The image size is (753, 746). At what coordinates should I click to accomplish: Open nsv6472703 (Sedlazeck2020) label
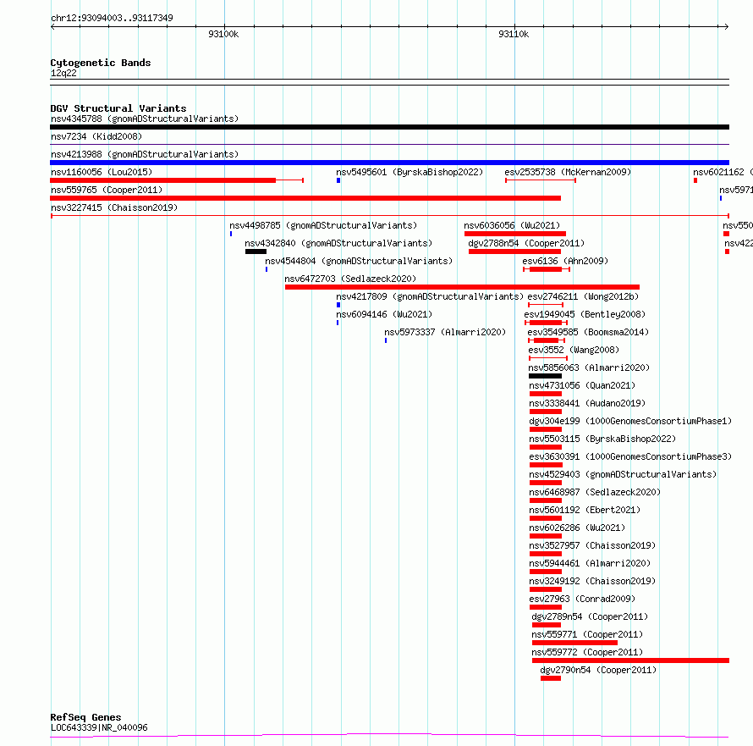[350, 279]
